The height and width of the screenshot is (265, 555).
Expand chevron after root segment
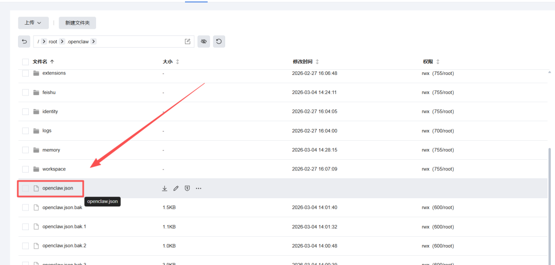pos(62,42)
